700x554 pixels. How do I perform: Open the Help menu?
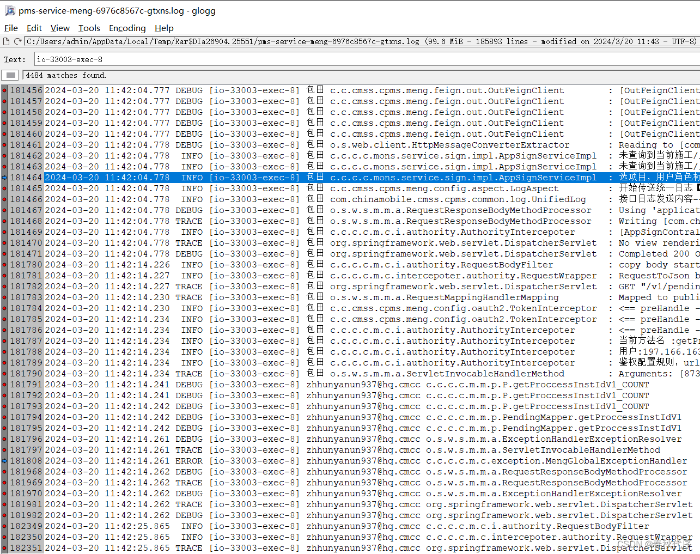click(x=163, y=28)
